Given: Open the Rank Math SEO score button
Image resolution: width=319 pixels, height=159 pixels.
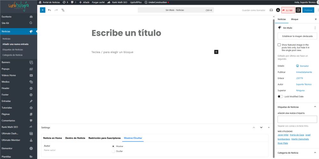Looking at the screenshot, I should (288, 10).
